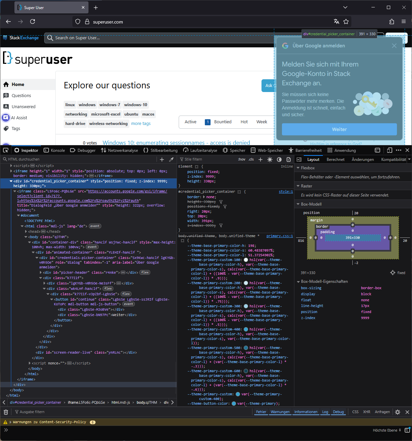This screenshot has width=412, height=441.
Task: Expand the border shorthand triangle
Action: coord(204,197)
